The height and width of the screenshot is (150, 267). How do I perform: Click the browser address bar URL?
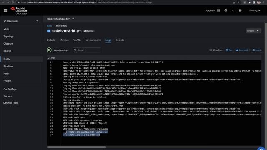86,2
